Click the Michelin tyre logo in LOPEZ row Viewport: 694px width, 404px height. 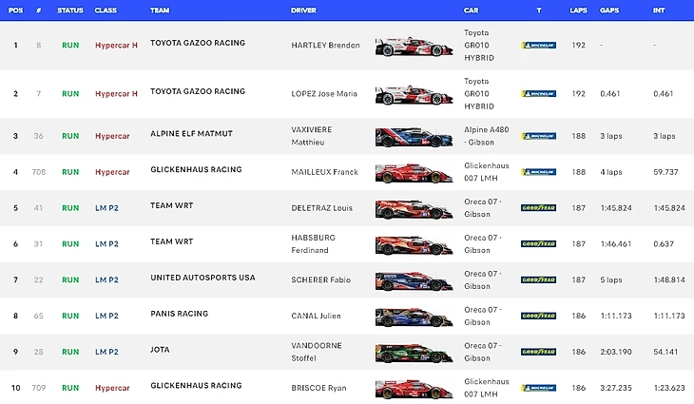point(539,94)
